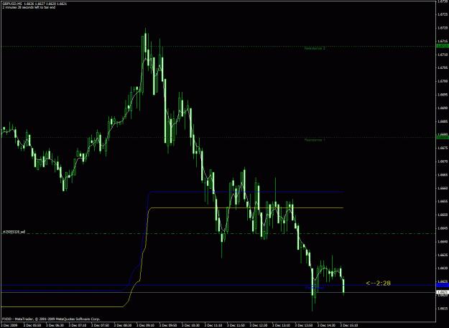Click the '3 Dec 05:50' time axis label
This screenshot has height=328, width=449.
(32, 325)
